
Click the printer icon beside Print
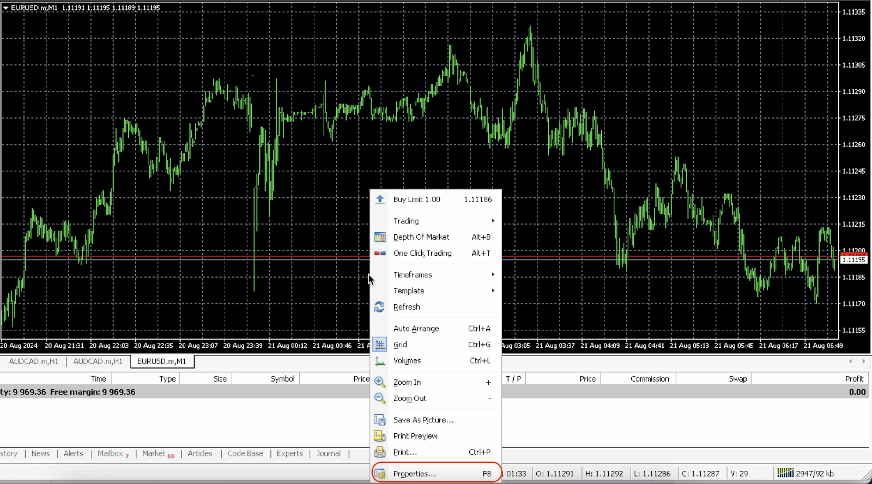click(x=380, y=452)
